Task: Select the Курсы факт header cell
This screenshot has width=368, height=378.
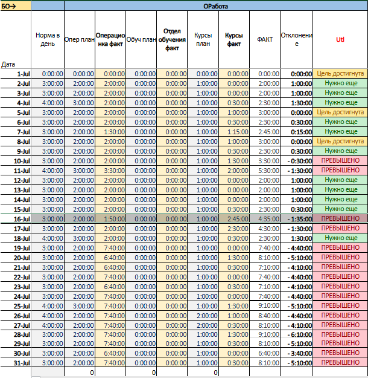Action: pos(234,40)
